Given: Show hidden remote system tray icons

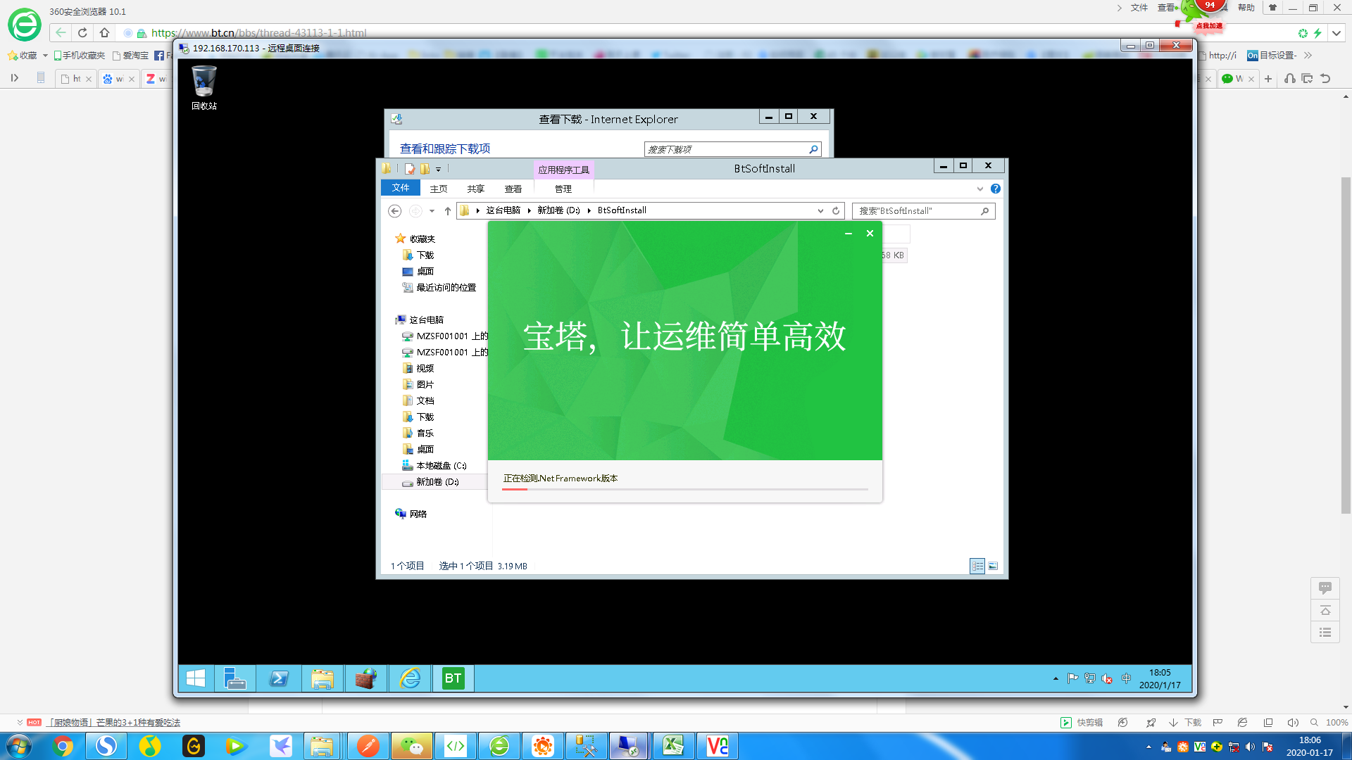Looking at the screenshot, I should point(1056,679).
